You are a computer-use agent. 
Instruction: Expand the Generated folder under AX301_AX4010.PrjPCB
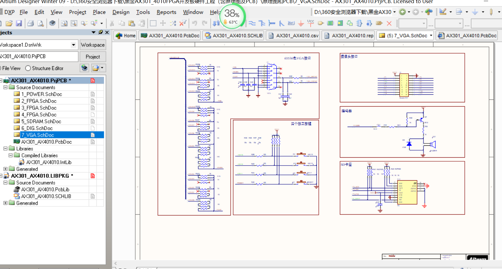click(5, 169)
